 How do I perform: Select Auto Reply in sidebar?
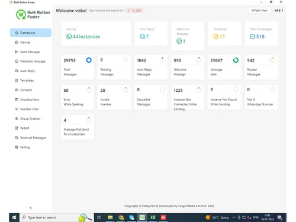pos(25,71)
